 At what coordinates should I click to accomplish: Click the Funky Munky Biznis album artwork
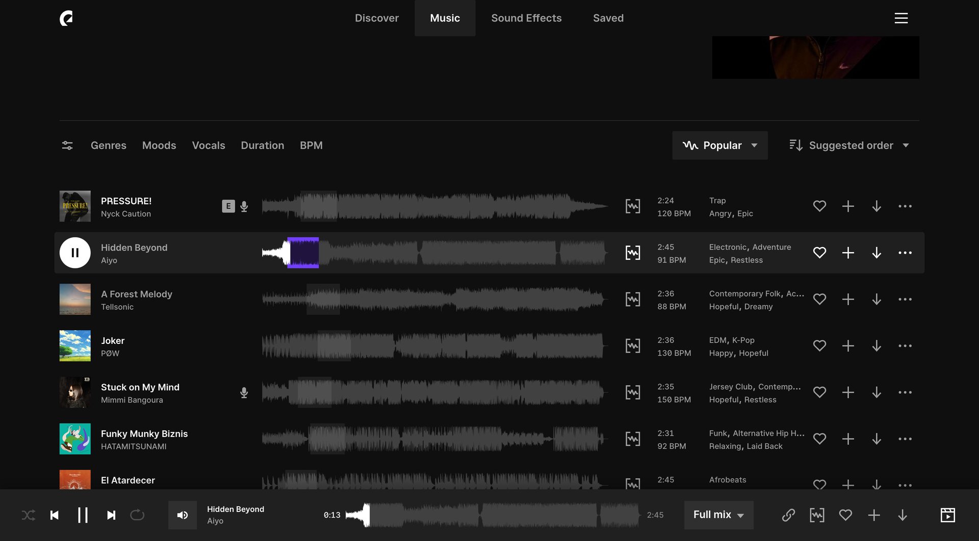(x=74, y=439)
